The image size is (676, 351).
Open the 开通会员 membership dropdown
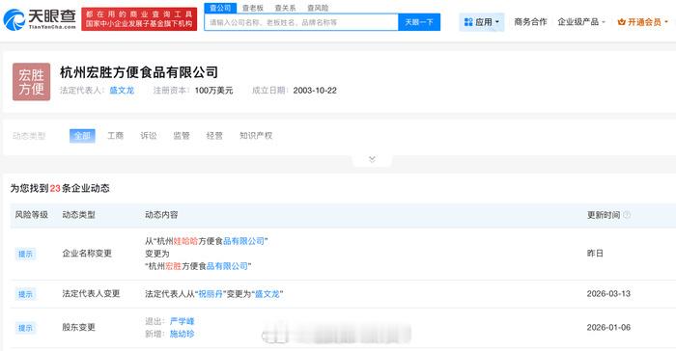pos(642,22)
